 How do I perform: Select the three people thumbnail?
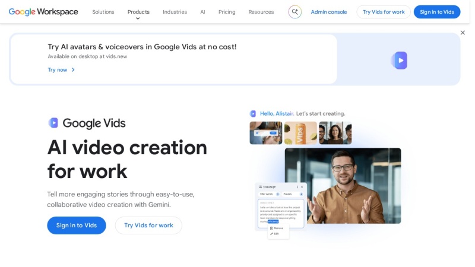click(335, 133)
